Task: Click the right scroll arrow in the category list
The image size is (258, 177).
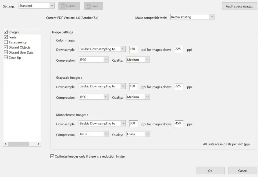Action: (x=38, y=144)
